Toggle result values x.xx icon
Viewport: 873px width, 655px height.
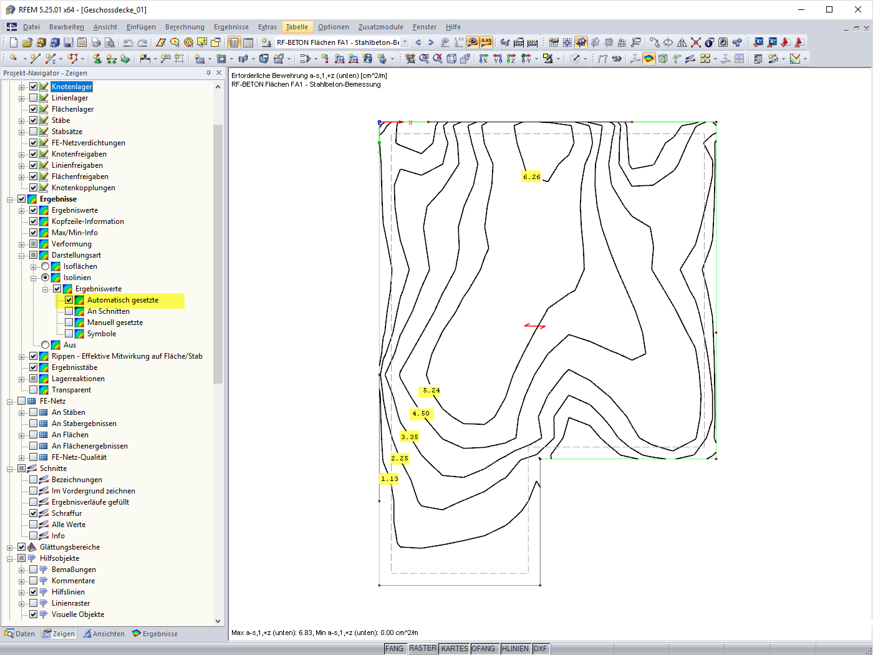pyautogui.click(x=486, y=42)
